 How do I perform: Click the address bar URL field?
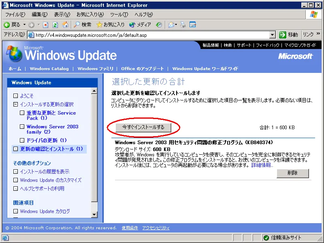[150, 35]
